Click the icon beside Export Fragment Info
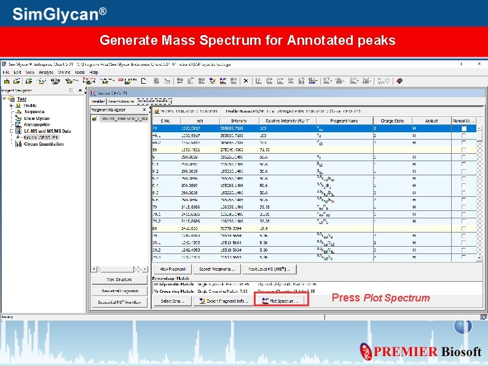Viewport: 488px width, 366px height. 202,301
